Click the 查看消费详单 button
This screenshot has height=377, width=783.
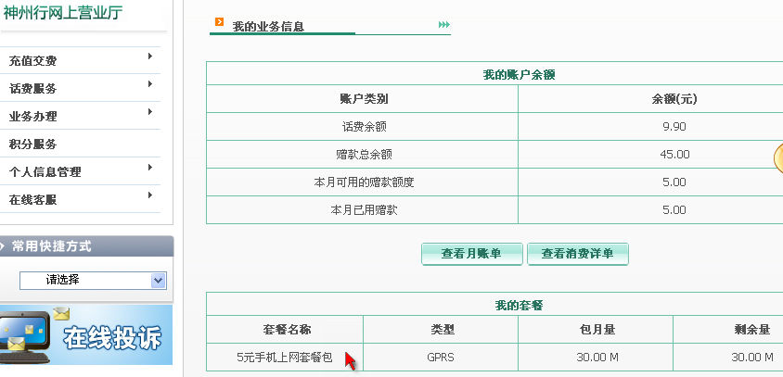tap(577, 254)
